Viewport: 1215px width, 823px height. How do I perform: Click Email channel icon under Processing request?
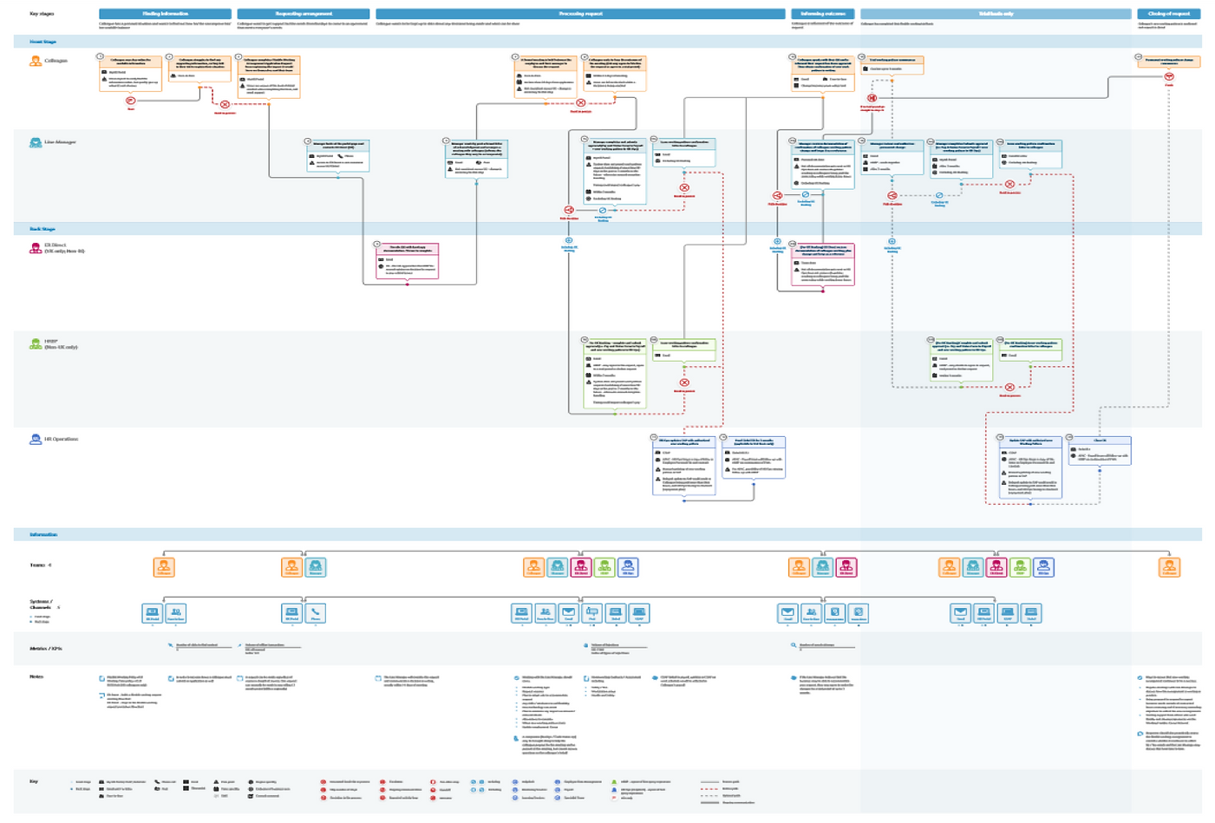tap(568, 613)
